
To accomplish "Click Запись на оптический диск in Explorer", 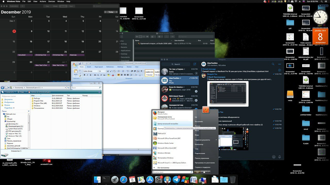I will coord(39,92).
